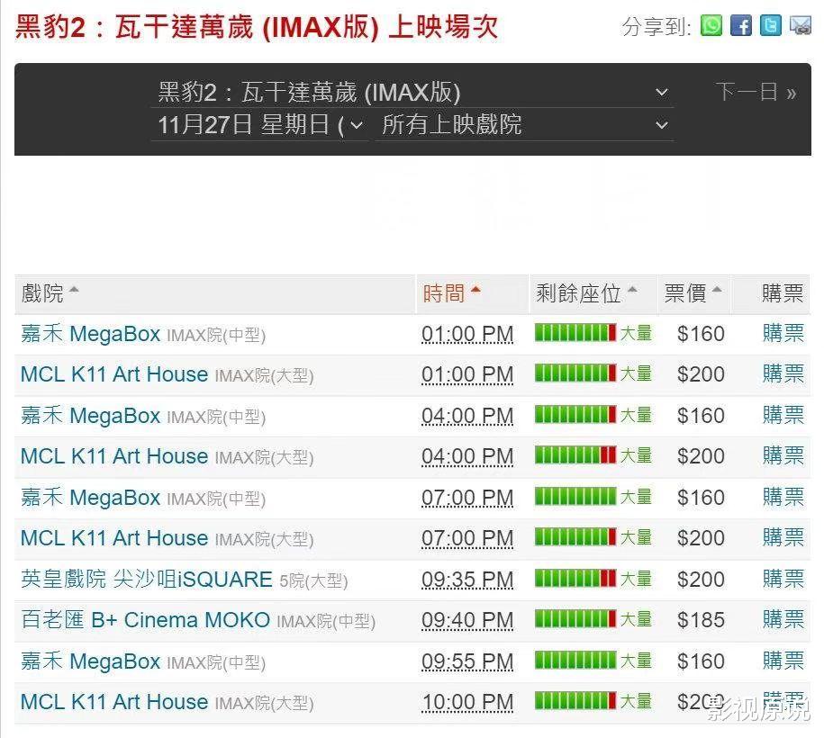
Task: Open 嘉禾 MegaBox cinema link for 07:00 PM
Action: (90, 498)
